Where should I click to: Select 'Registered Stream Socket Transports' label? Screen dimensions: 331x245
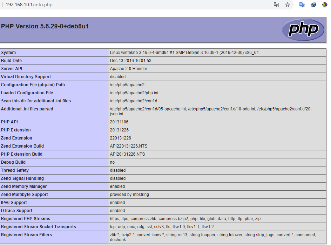click(39, 227)
